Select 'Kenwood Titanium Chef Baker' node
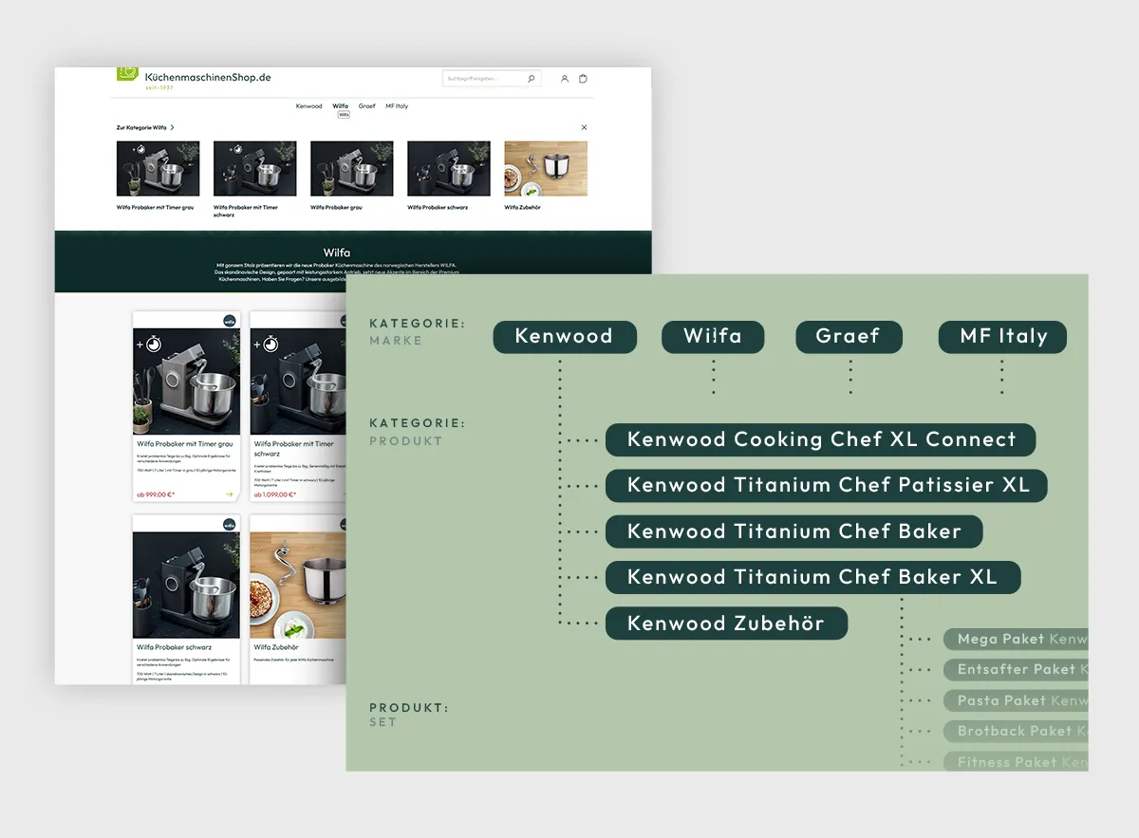Viewport: 1139px width, 838px height. 794,532
